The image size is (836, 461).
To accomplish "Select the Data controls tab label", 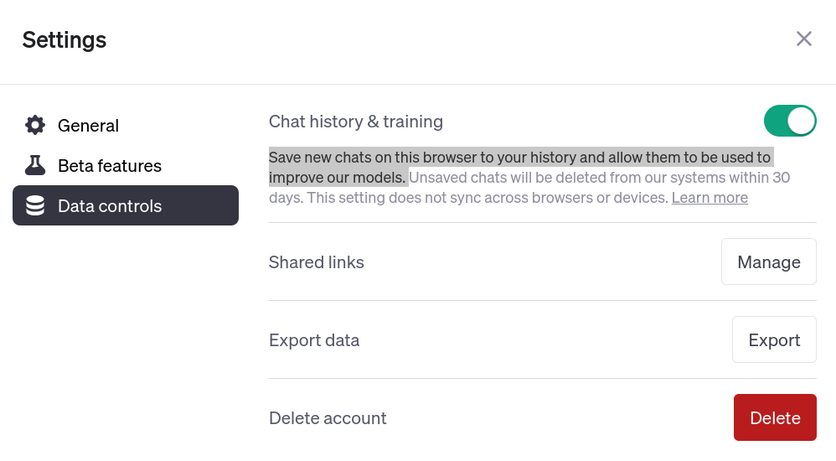I will pos(110,206).
